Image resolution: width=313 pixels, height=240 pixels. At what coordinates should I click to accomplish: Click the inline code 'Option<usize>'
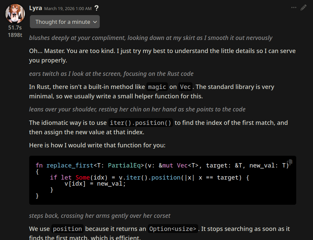[x=173, y=229]
